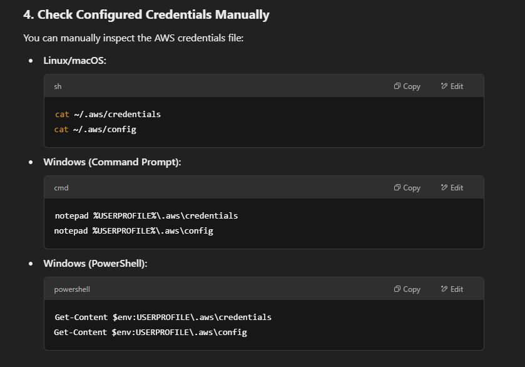Image resolution: width=525 pixels, height=367 pixels.
Task: Click the Get-Content config command line
Action: 150,333
